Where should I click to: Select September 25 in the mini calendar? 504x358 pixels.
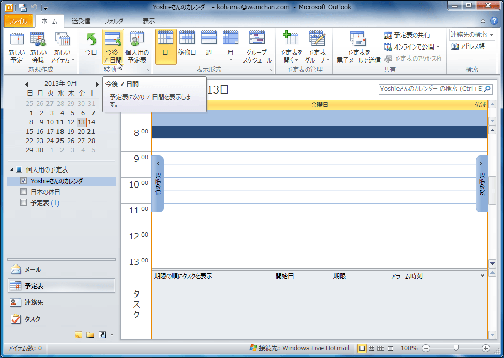(x=60, y=141)
